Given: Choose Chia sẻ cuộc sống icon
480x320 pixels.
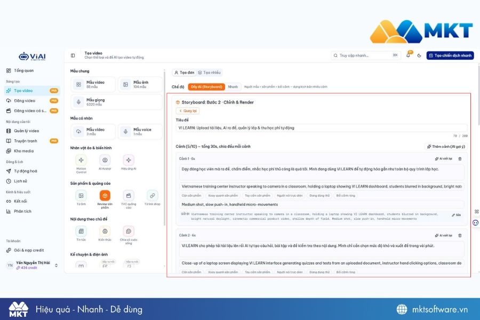Looking at the screenshot, I should [x=129, y=231].
